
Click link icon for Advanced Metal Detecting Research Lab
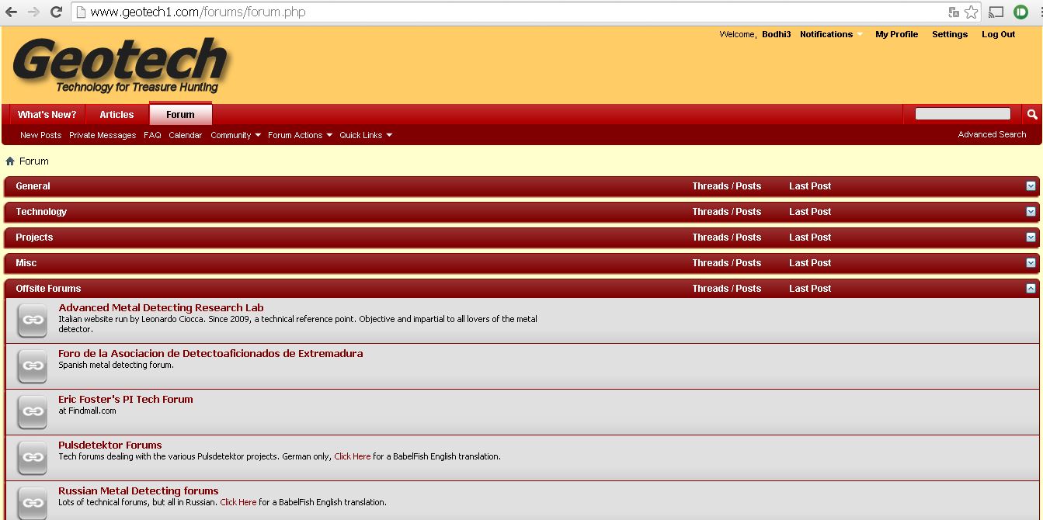(x=33, y=320)
